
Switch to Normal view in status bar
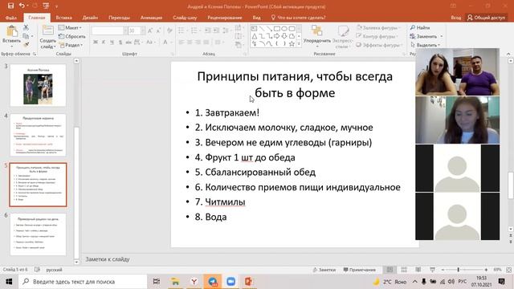390,270
